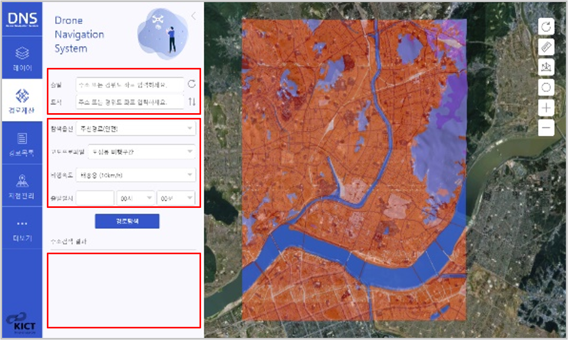
Task: Select the area measurement tool on map
Action: point(546,67)
